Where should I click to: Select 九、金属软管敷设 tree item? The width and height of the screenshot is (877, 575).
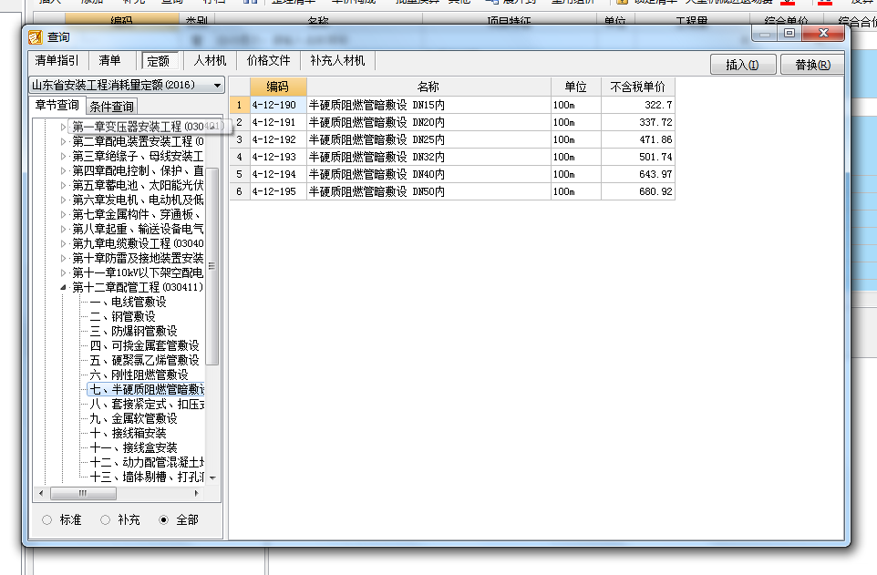[x=134, y=418]
